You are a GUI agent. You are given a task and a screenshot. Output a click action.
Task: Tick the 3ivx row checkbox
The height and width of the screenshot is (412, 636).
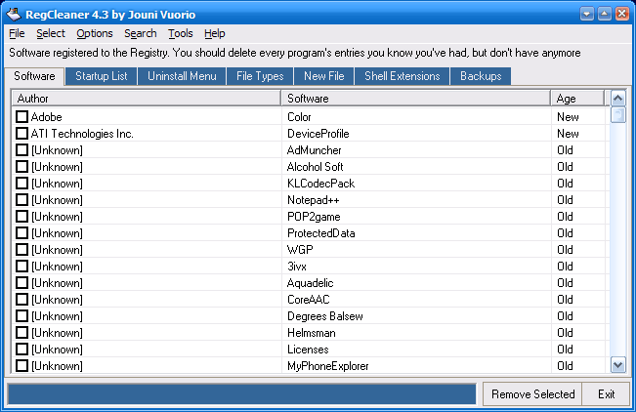coord(21,267)
